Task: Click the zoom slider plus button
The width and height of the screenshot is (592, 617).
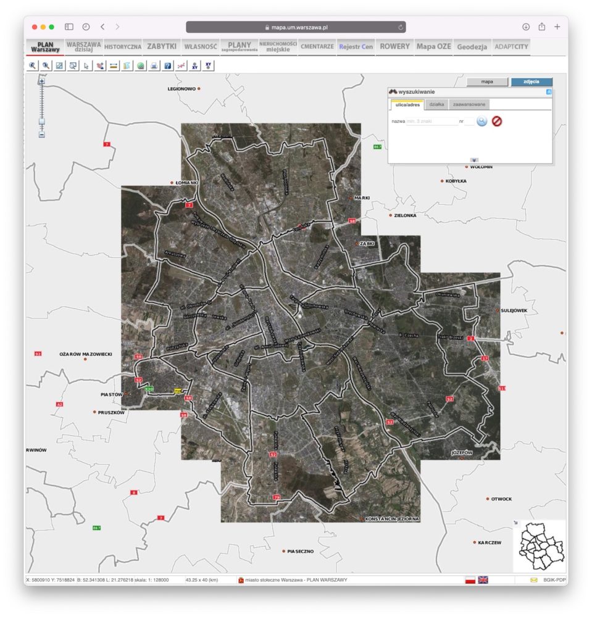Action: point(42,81)
